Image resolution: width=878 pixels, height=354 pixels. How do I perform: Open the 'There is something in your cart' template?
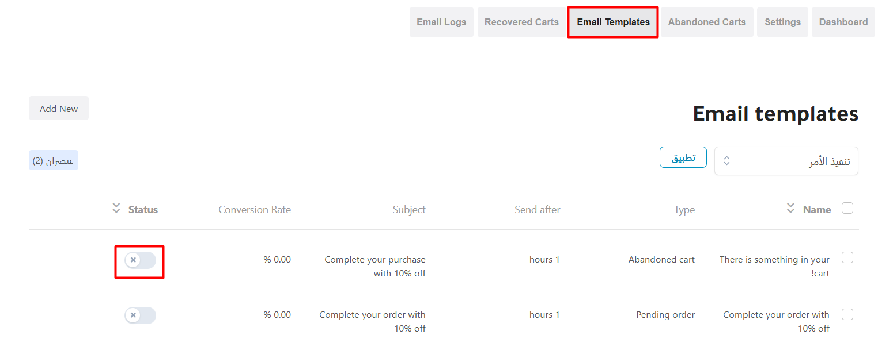tap(774, 260)
